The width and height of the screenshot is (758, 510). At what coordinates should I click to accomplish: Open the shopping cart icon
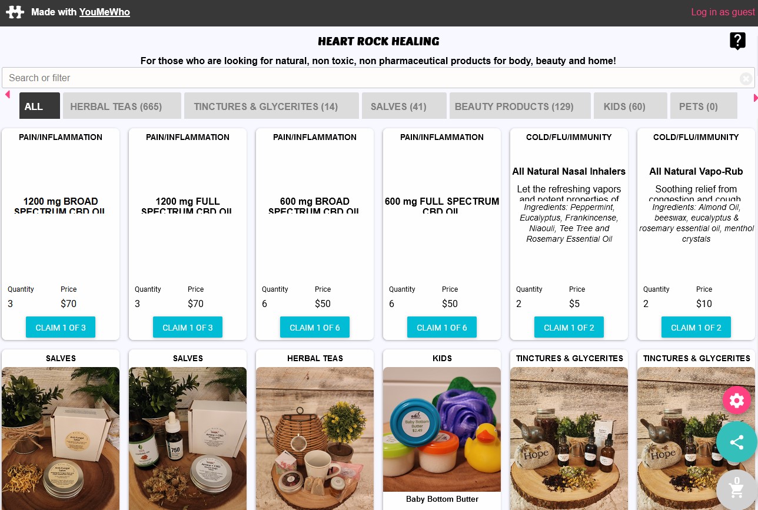click(x=737, y=489)
